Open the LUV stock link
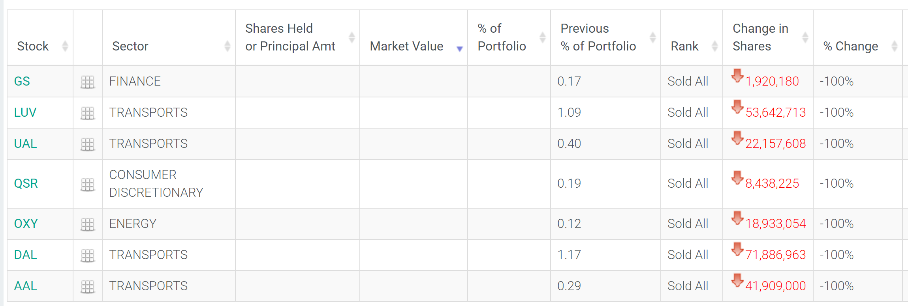Image resolution: width=908 pixels, height=306 pixels. tap(25, 112)
